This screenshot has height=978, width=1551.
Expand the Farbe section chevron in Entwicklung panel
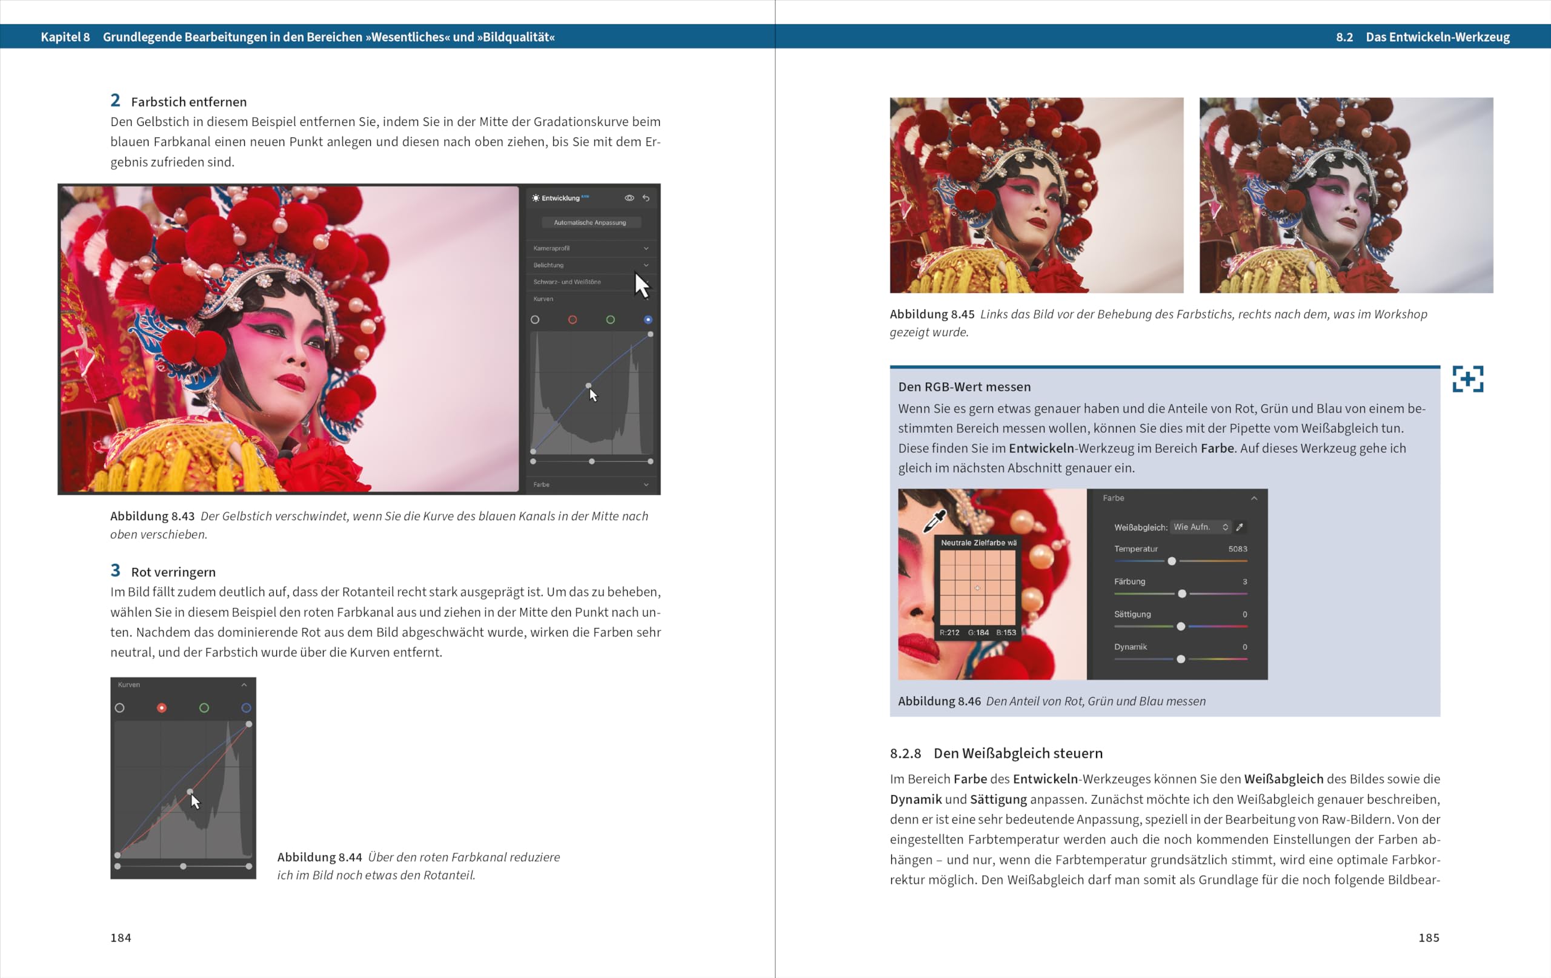coord(646,484)
